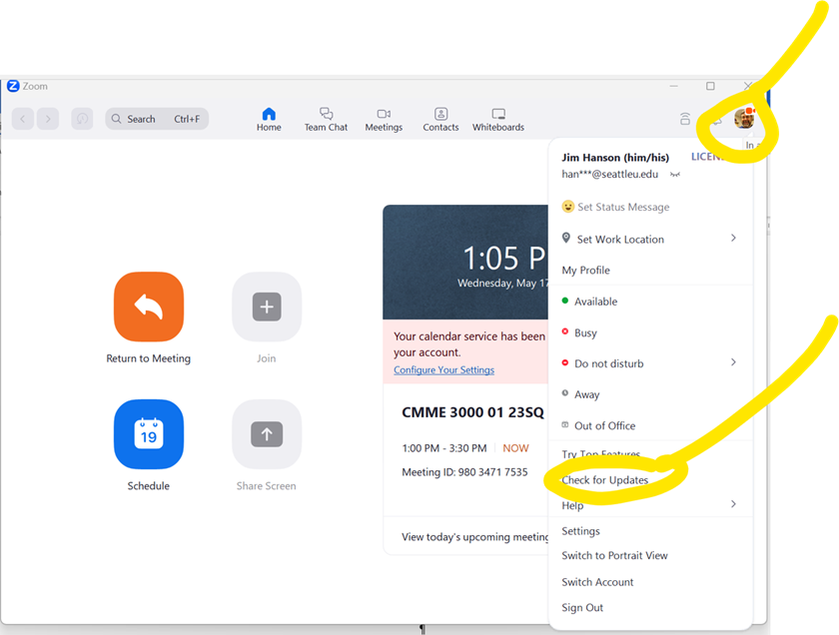
Task: Click the Share Screen arrow icon
Action: (x=267, y=434)
